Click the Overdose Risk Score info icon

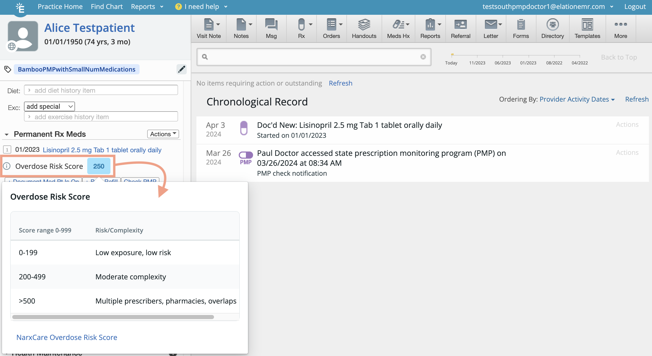click(x=7, y=166)
